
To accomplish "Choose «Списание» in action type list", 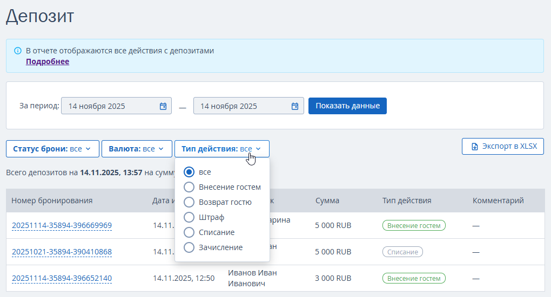I will (189, 232).
